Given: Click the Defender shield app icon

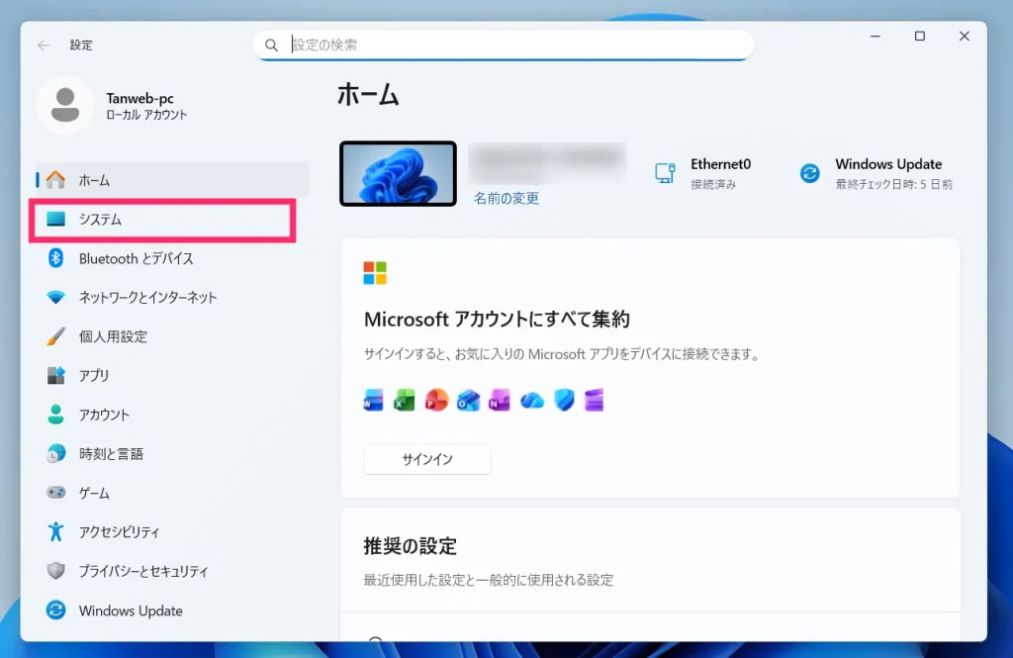Looking at the screenshot, I should coord(564,401).
